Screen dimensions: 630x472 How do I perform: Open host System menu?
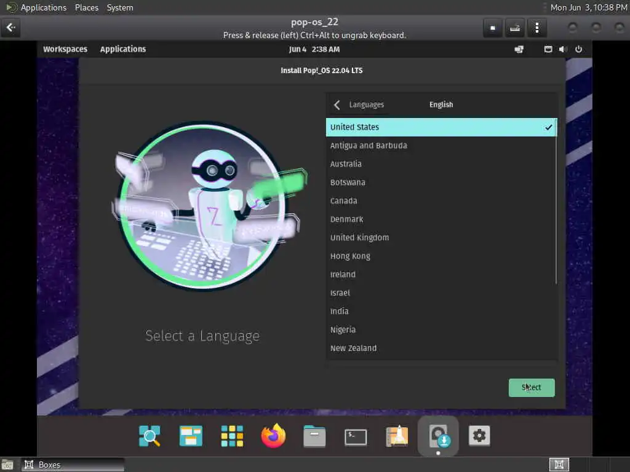pyautogui.click(x=120, y=7)
